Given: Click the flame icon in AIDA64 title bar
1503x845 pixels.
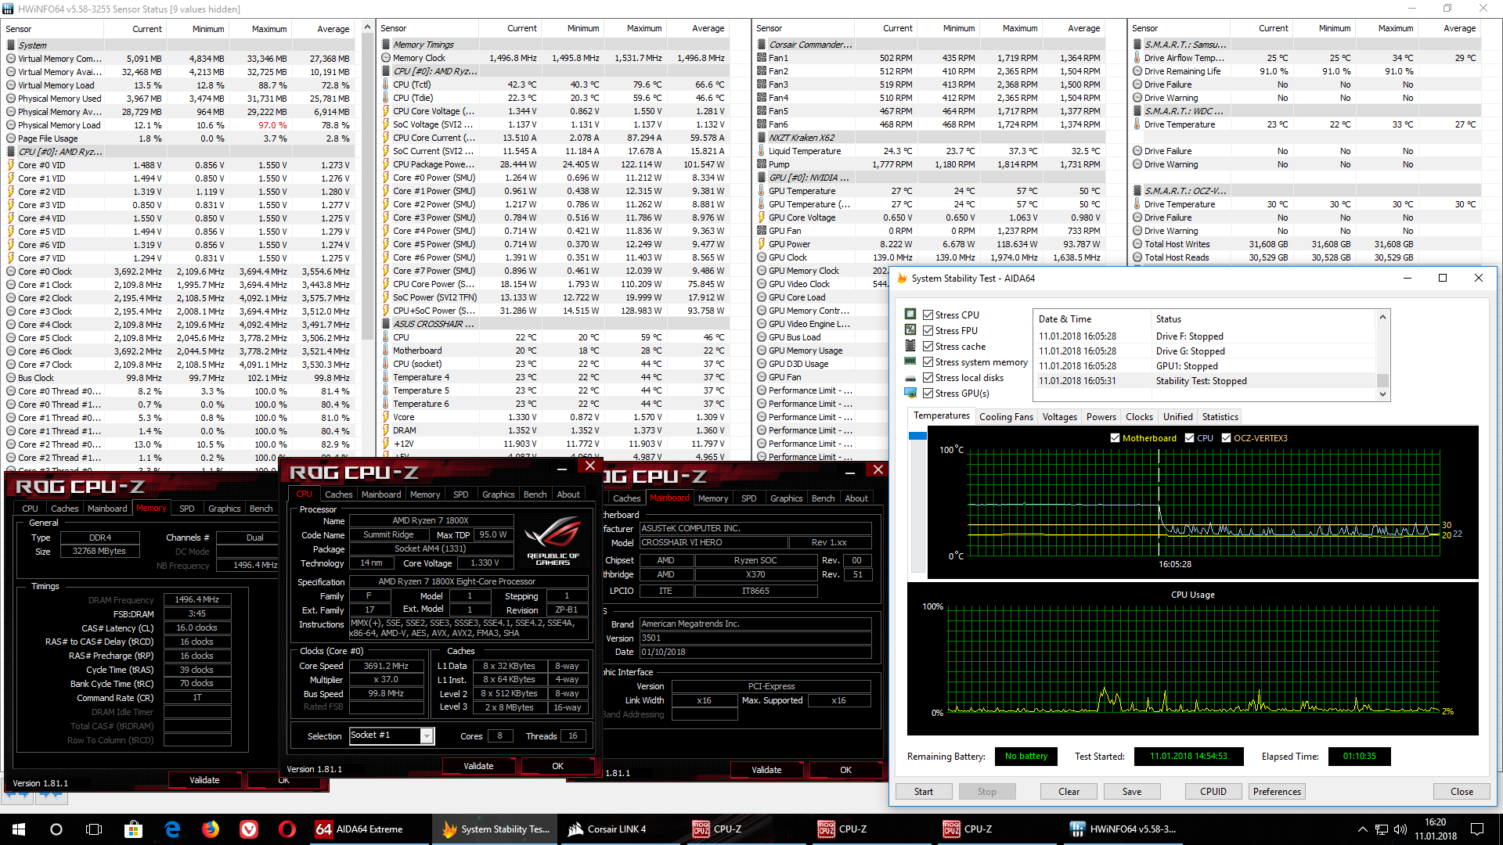Looking at the screenshot, I should point(902,279).
